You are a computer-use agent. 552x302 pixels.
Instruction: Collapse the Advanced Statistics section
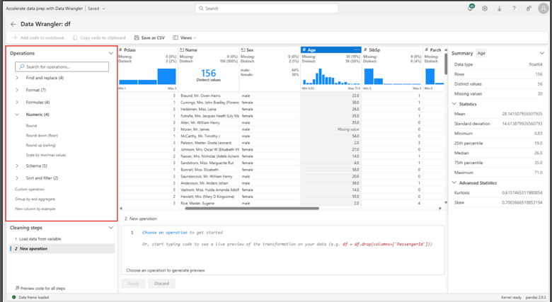(x=454, y=183)
